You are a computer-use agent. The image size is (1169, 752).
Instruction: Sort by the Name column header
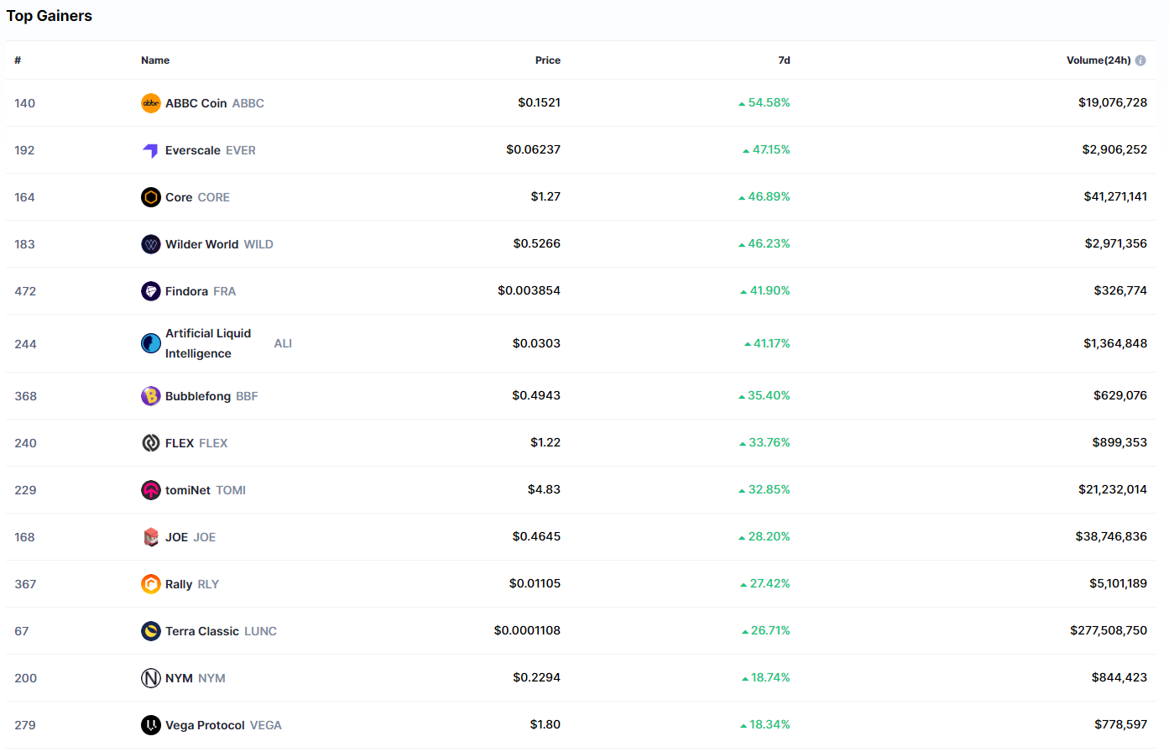click(x=155, y=60)
